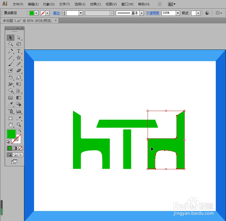Switch to Gradient fill mode button
Screen dimensions: 226x221
pos(15,148)
